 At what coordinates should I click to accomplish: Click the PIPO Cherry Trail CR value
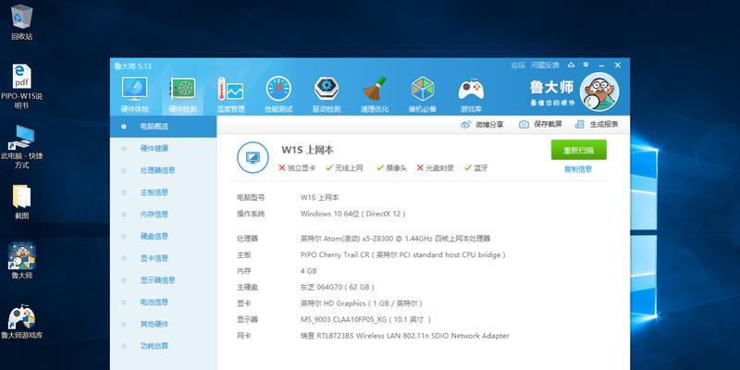pyautogui.click(x=403, y=255)
